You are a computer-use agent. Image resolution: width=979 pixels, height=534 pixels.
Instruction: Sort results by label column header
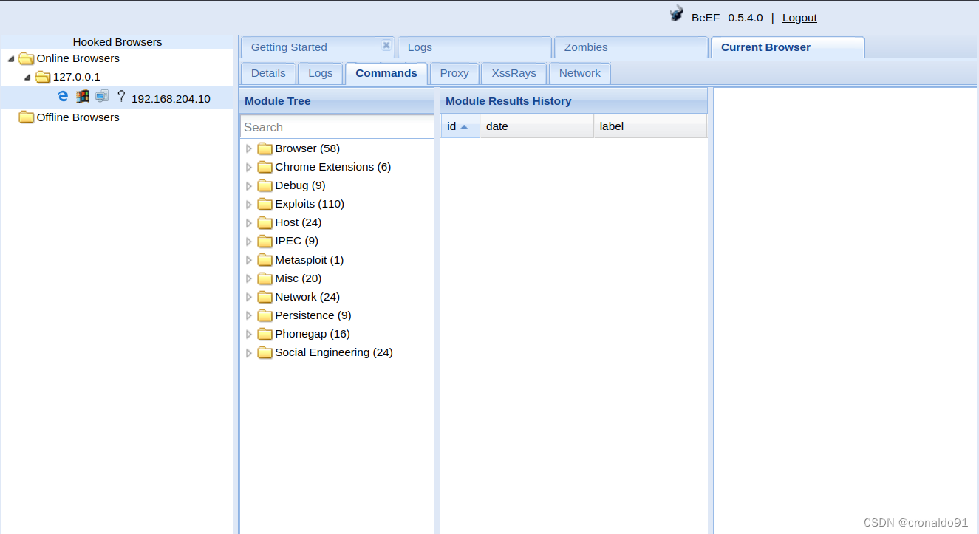point(650,126)
